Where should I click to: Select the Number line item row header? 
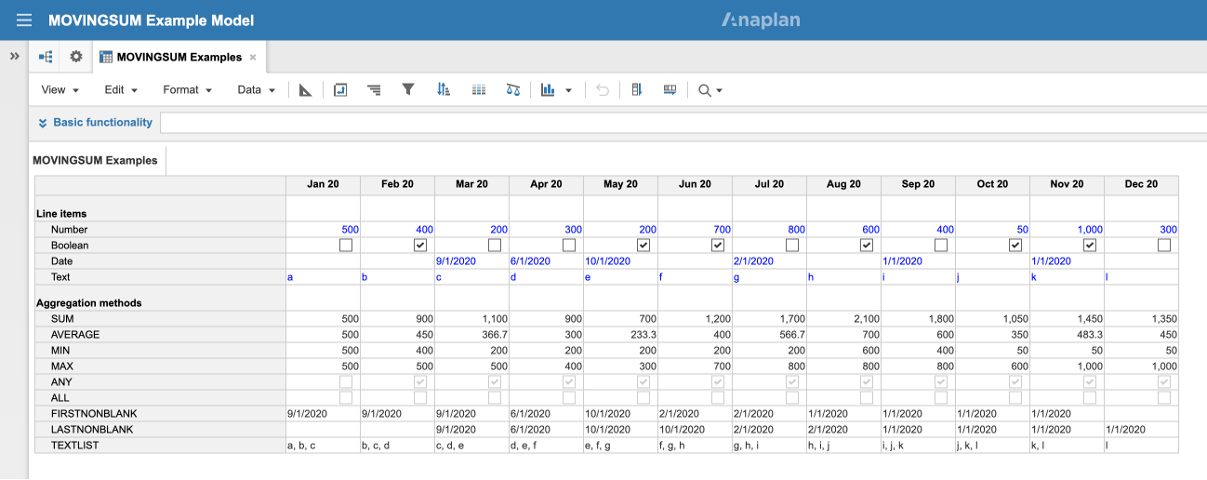tap(159, 230)
